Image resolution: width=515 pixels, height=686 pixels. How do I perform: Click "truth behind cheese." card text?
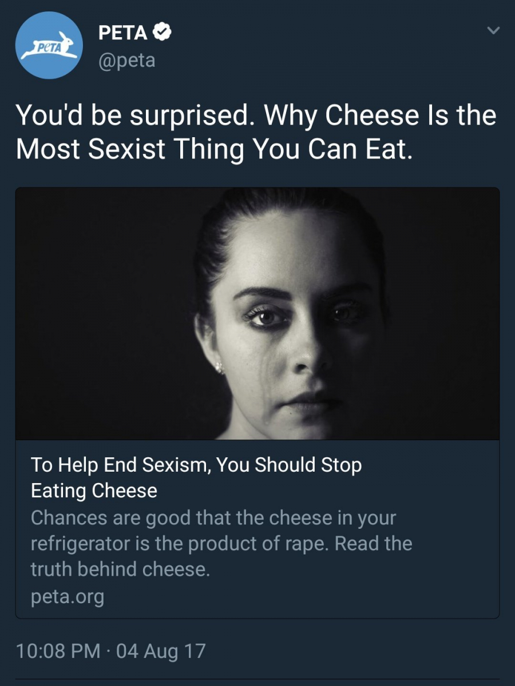tap(120, 569)
